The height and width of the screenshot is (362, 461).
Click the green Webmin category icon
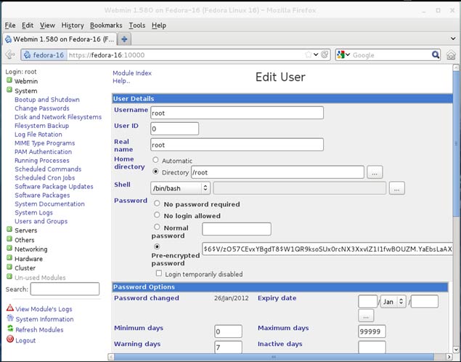9,80
